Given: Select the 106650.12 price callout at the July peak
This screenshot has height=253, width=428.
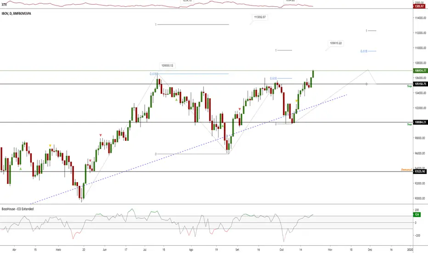Looking at the screenshot, I should 167,66.
